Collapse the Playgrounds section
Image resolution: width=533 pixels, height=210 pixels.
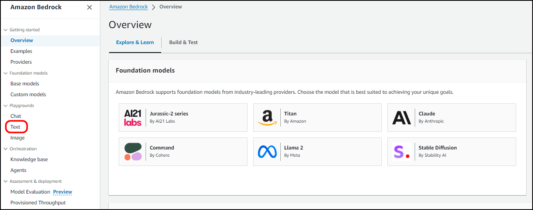(x=6, y=106)
